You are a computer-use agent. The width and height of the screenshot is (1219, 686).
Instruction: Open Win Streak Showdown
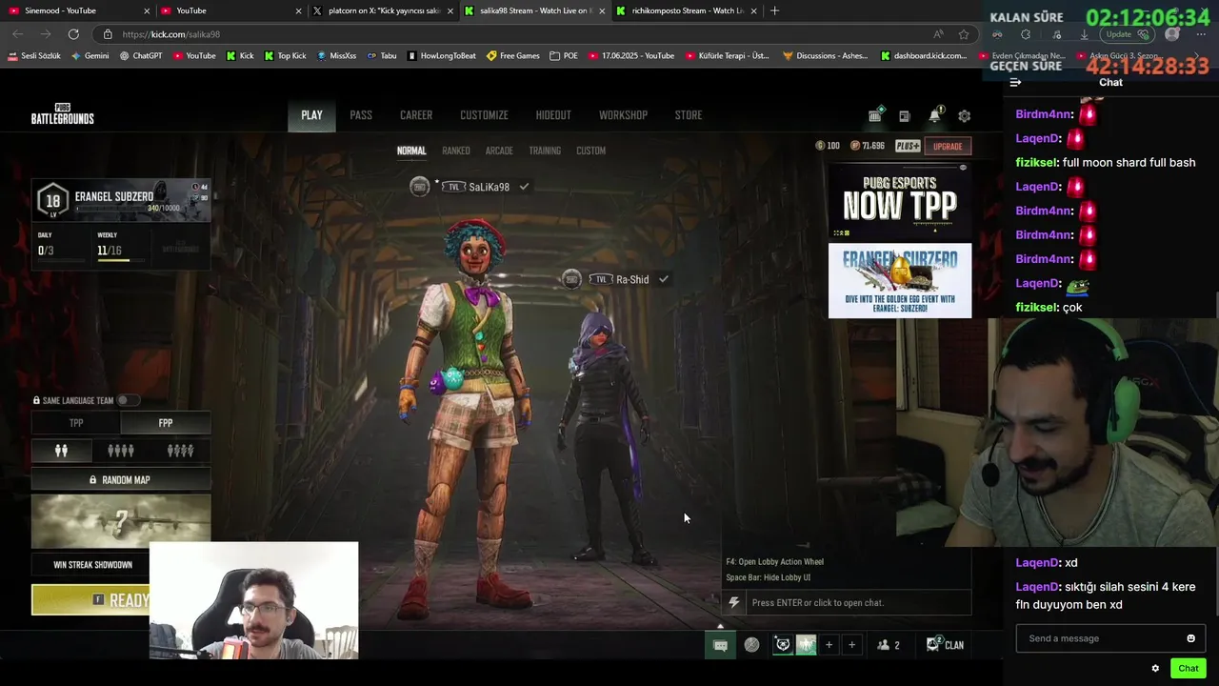pyautogui.click(x=91, y=565)
